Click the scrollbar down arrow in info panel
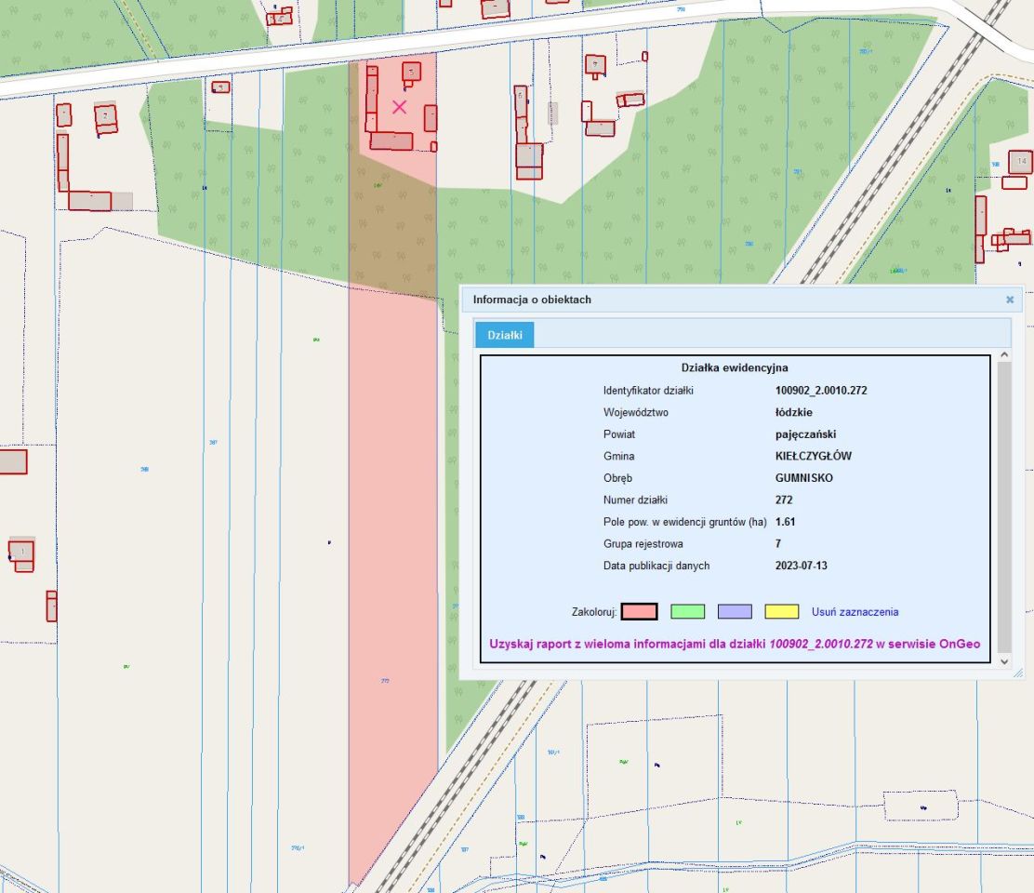 point(1004,660)
